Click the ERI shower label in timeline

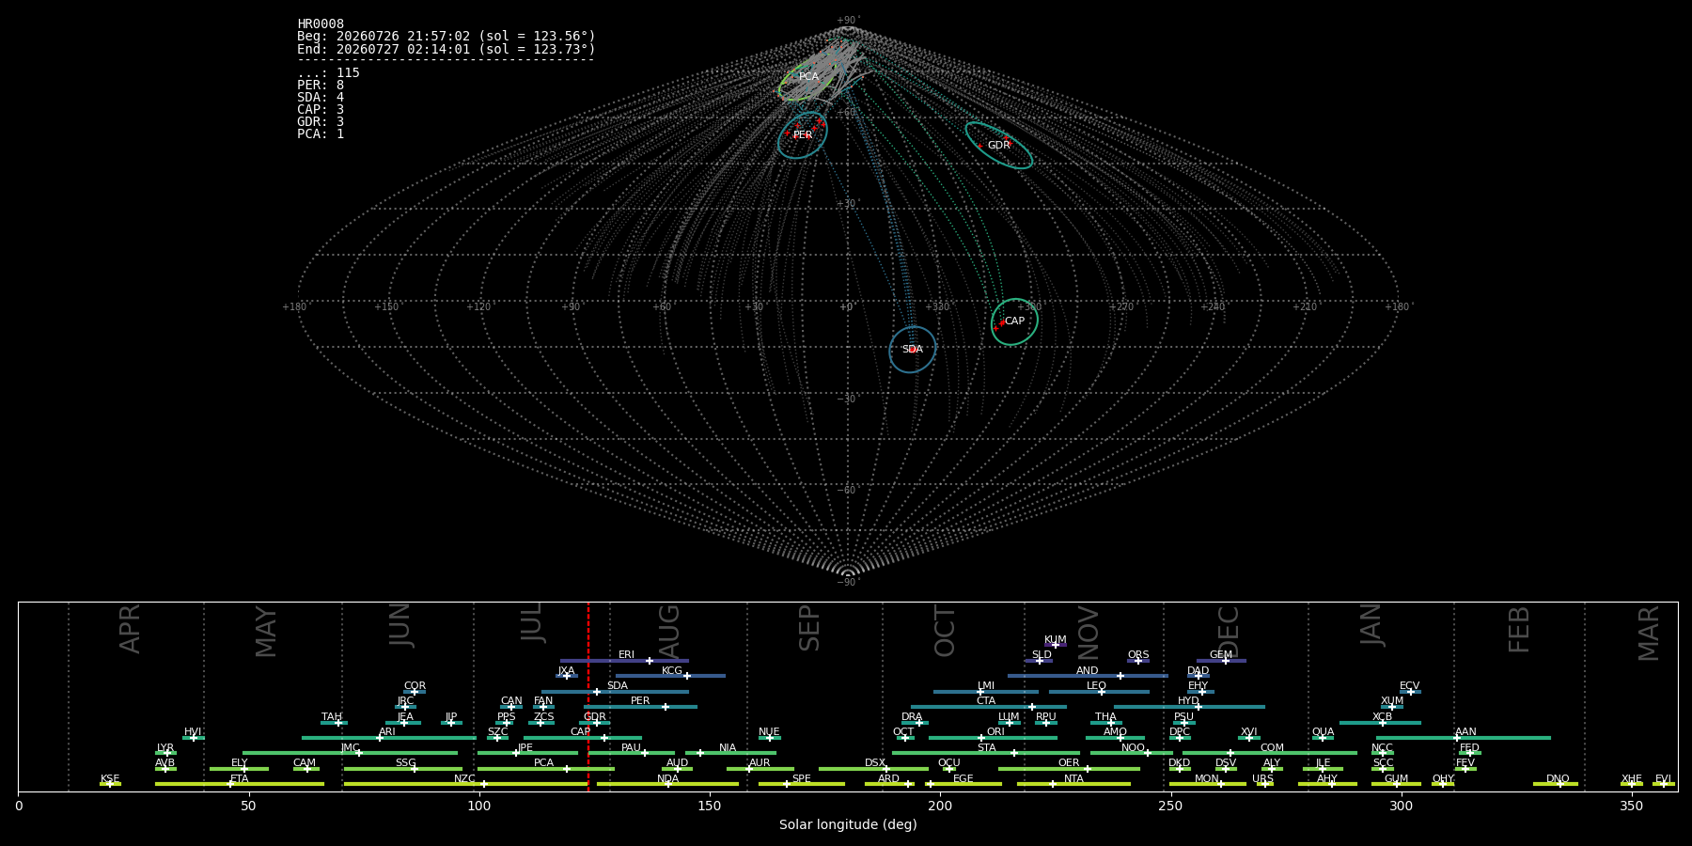(x=626, y=655)
